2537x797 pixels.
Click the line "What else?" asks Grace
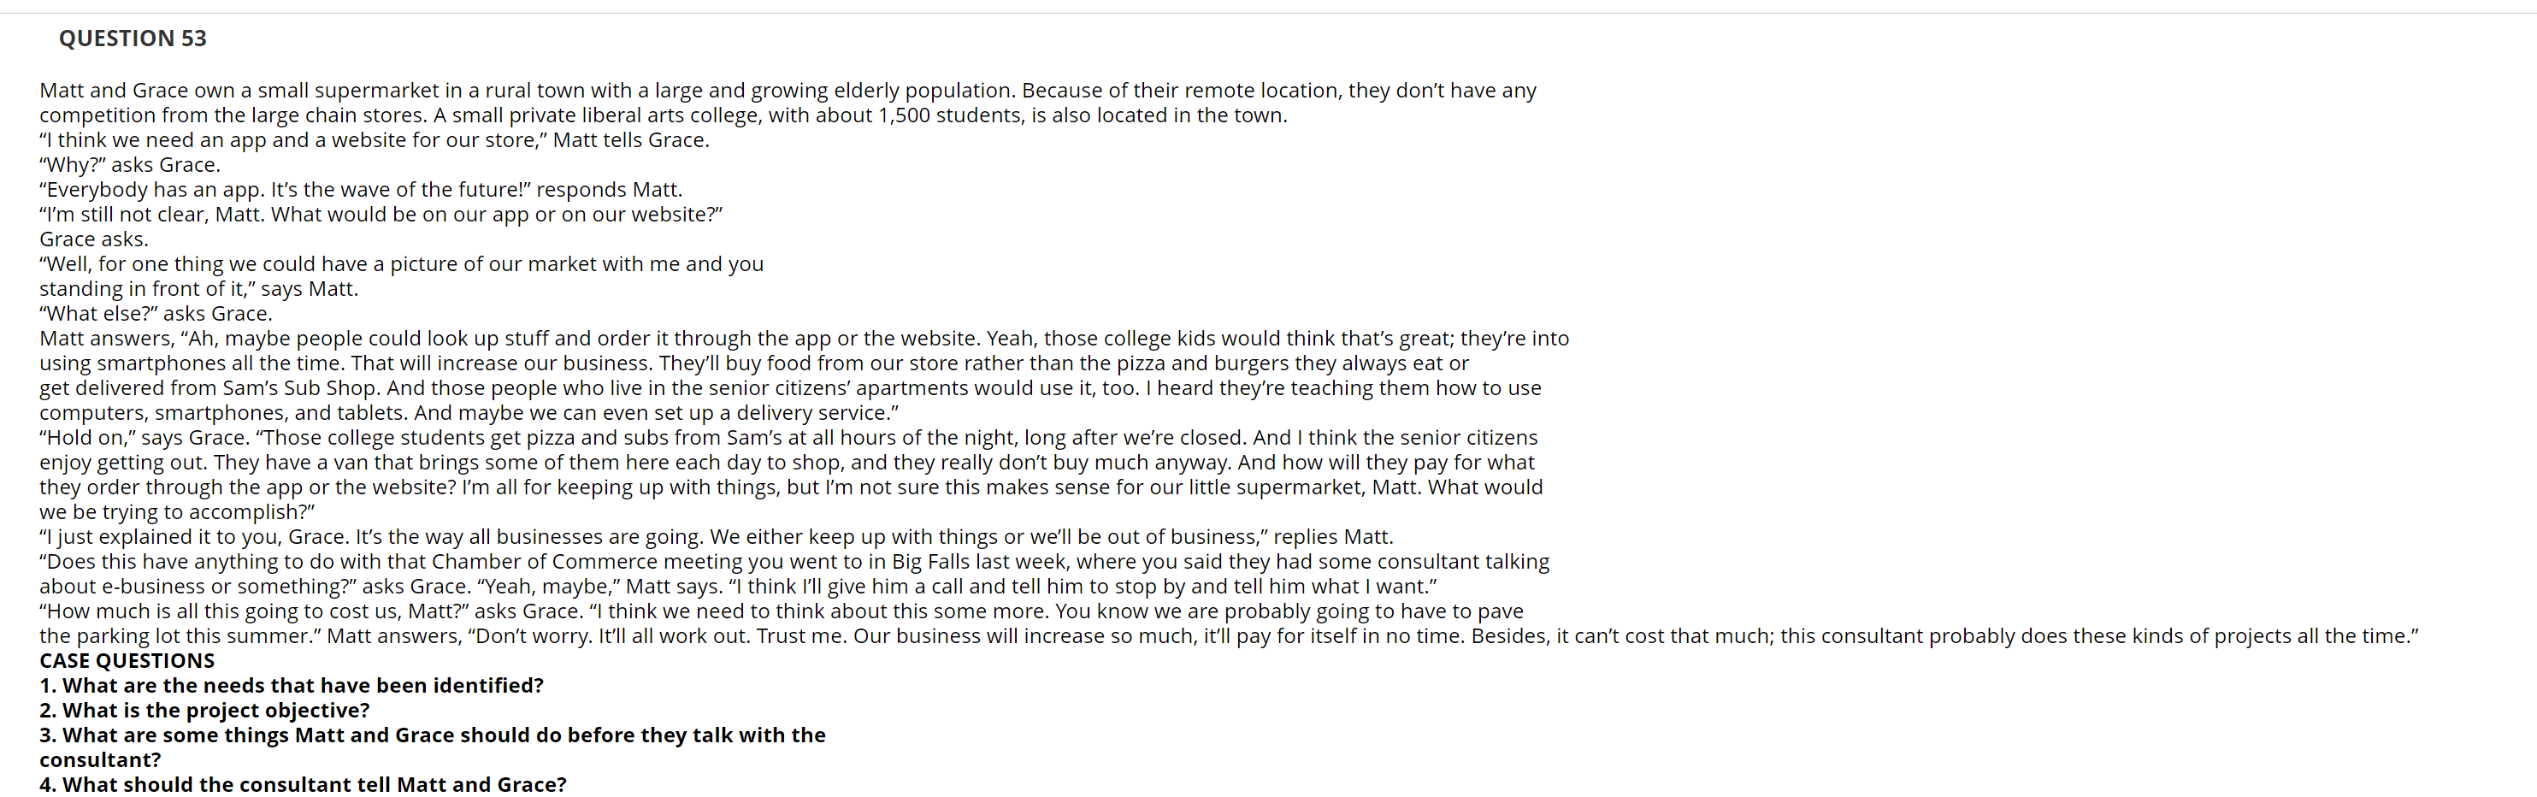point(156,313)
